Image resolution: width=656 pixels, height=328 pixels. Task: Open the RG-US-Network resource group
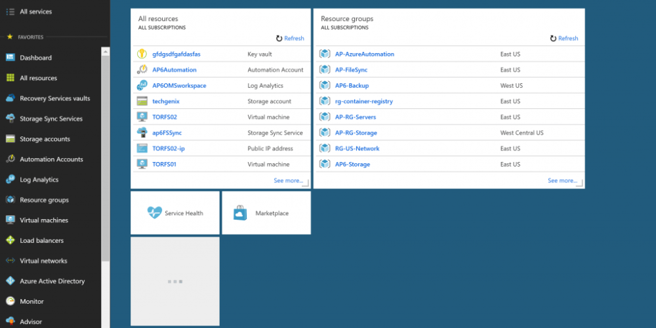358,148
